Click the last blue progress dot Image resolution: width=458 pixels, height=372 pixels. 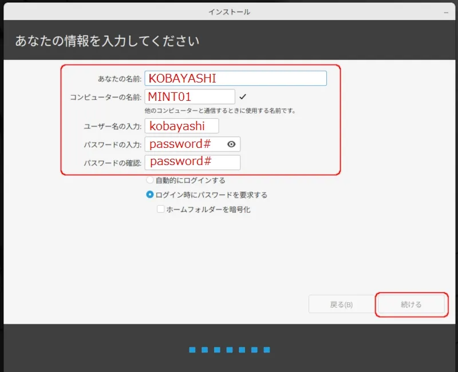pos(266,350)
